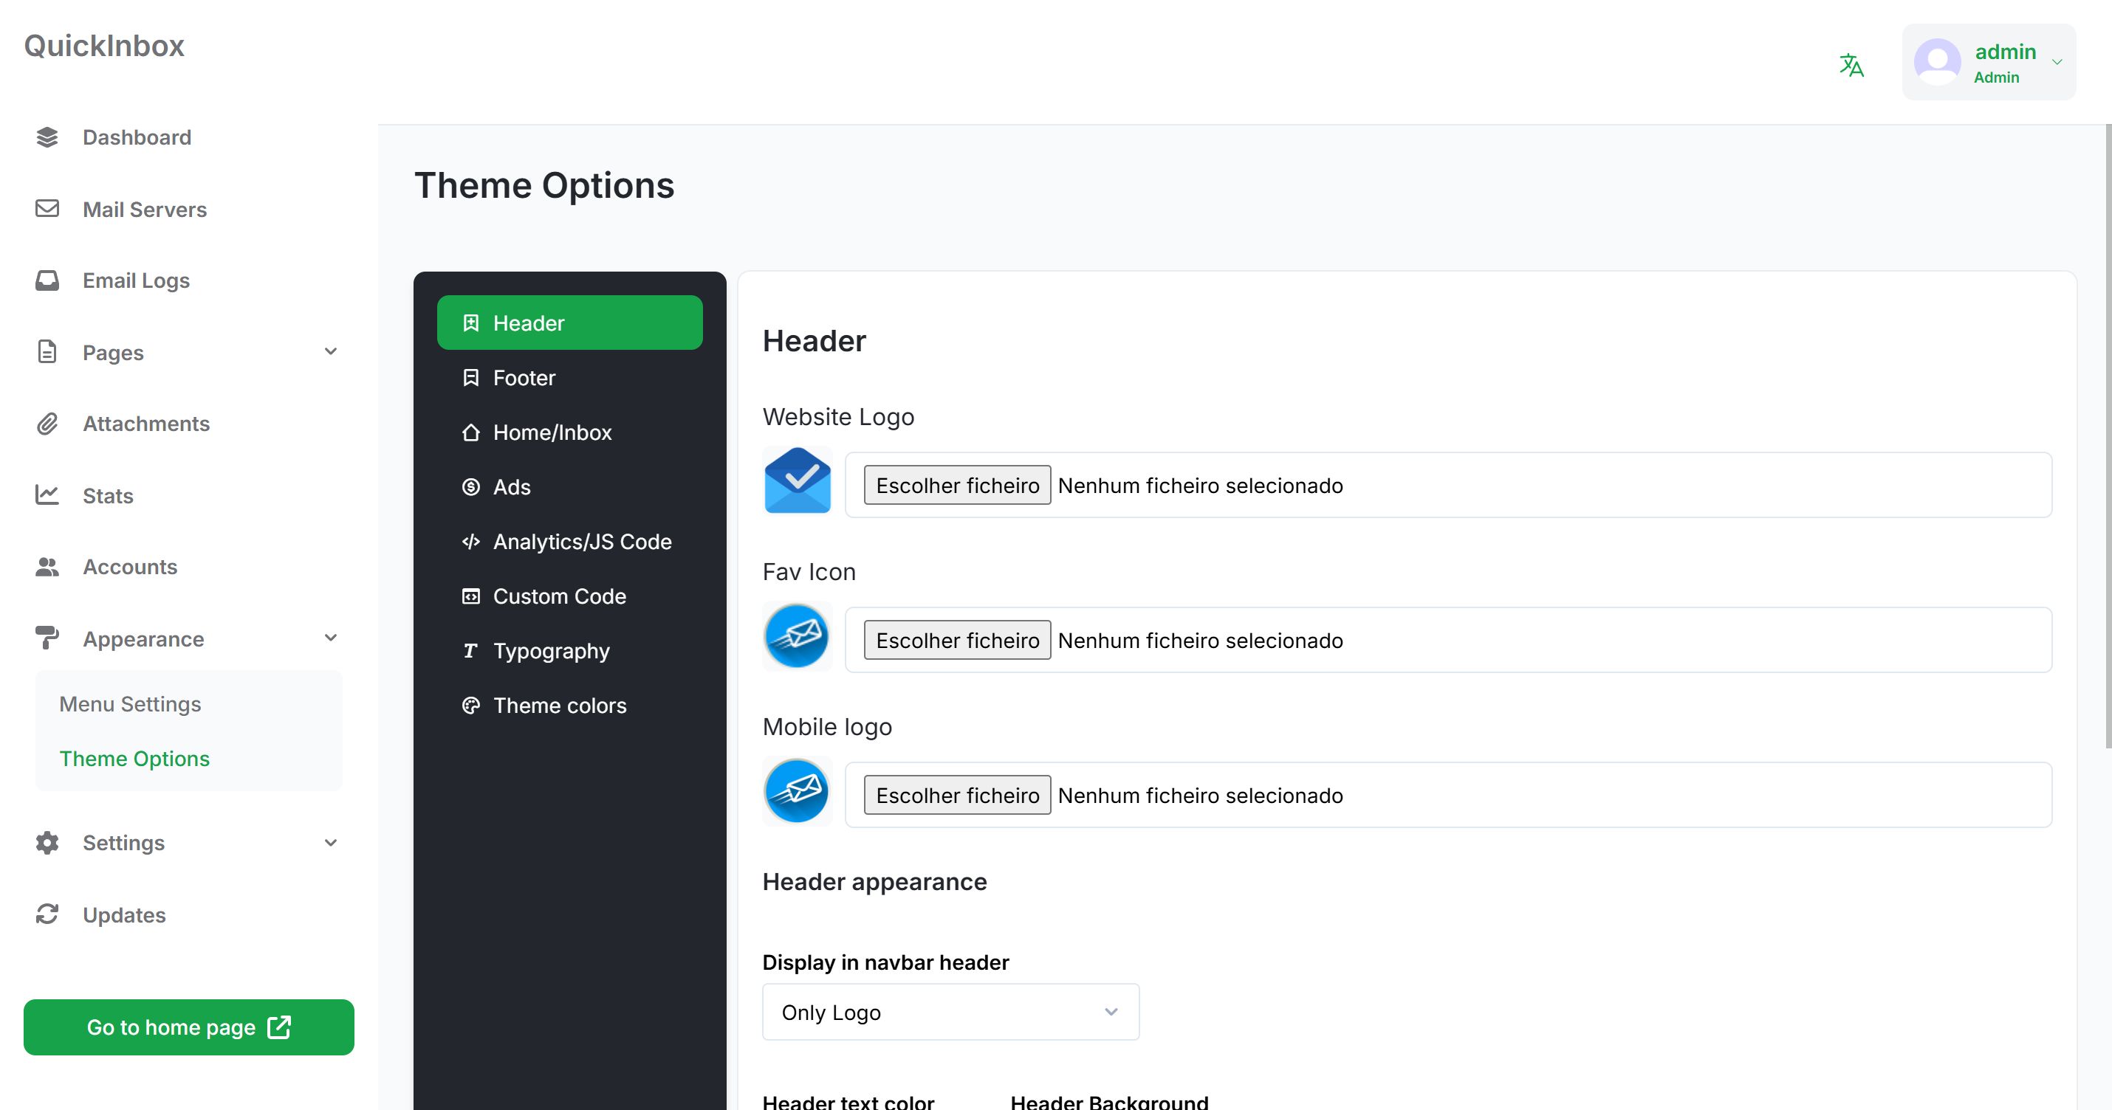Click the 'Theme Options' page title
Viewport: 2112px width, 1110px height.
(x=544, y=185)
